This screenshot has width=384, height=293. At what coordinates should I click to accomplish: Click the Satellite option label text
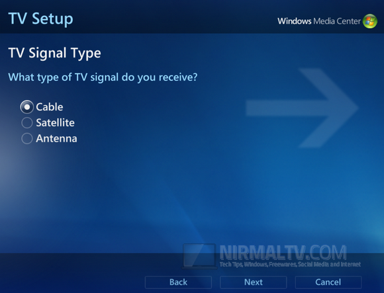point(56,123)
